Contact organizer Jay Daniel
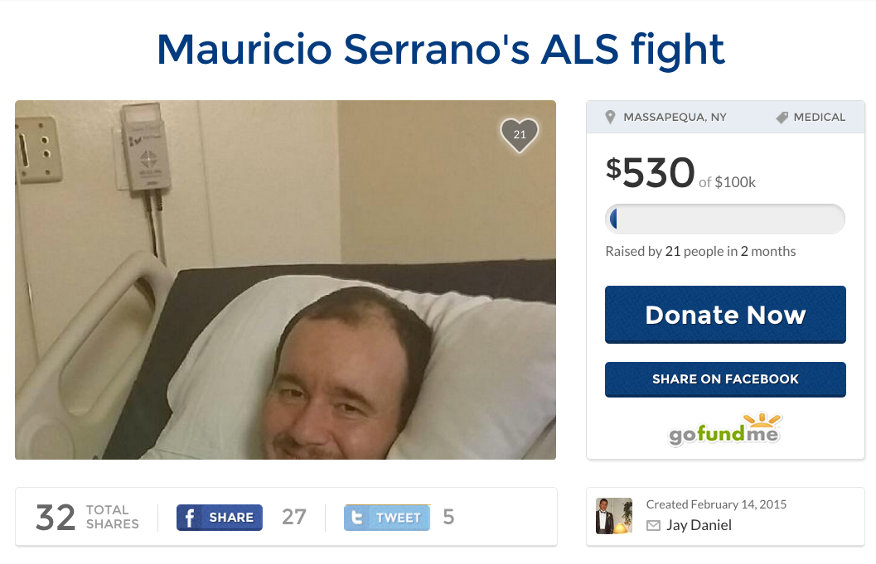Screen dimensions: 876x564 click(699, 525)
